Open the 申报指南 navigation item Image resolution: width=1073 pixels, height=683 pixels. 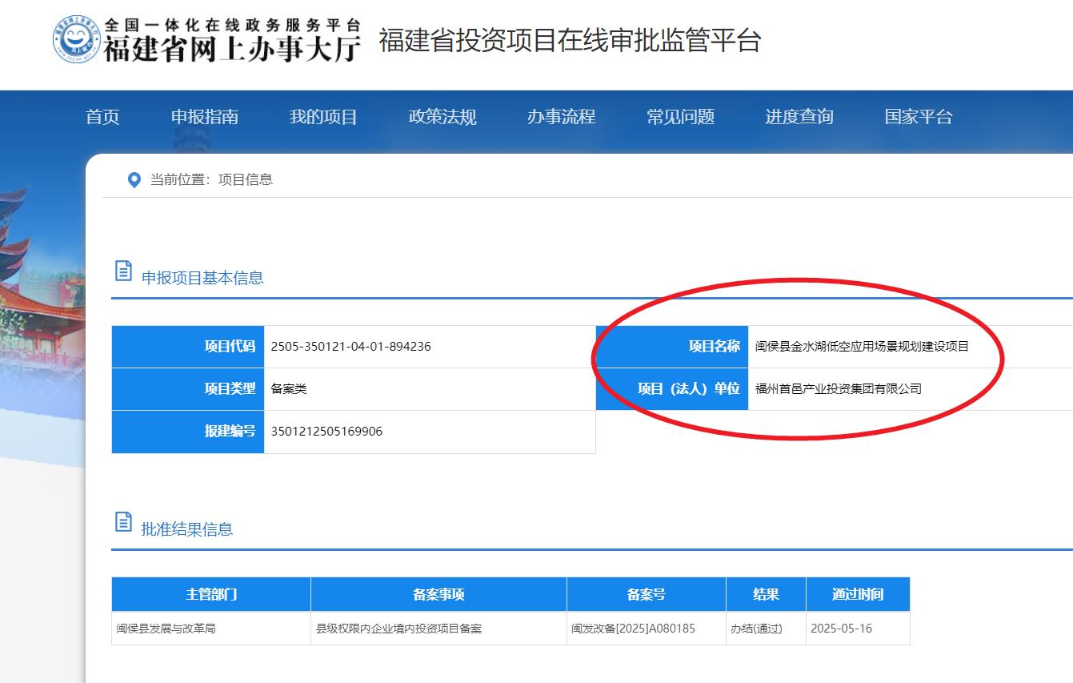[205, 117]
